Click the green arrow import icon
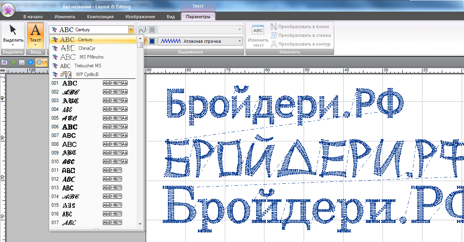 pos(13,62)
